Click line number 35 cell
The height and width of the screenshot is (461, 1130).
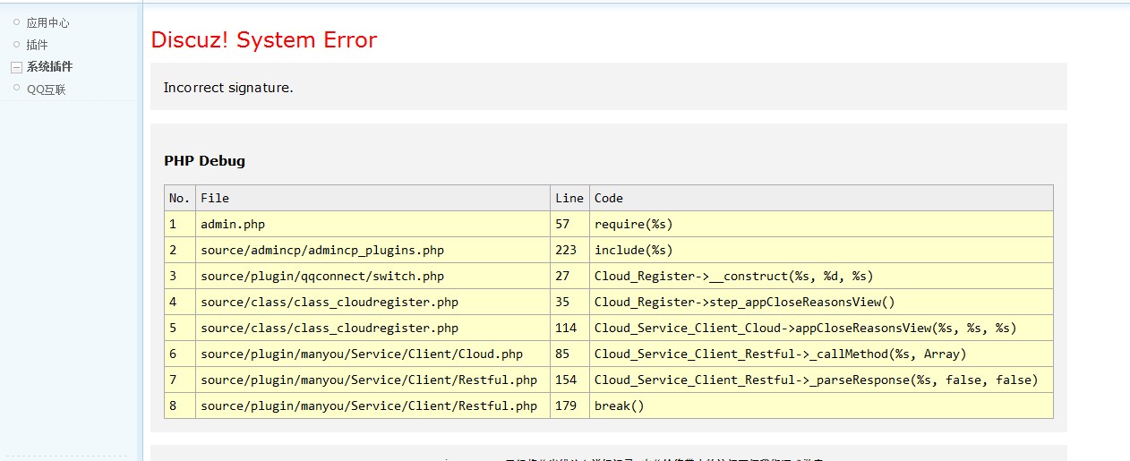tap(569, 302)
